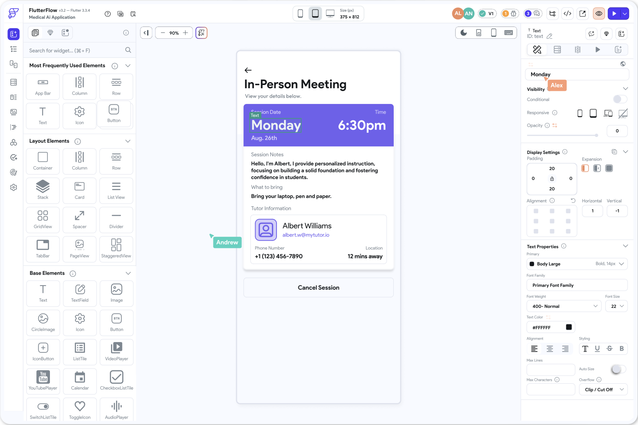Open the Body Large style dropdown
The height and width of the screenshot is (425, 638).
577,264
